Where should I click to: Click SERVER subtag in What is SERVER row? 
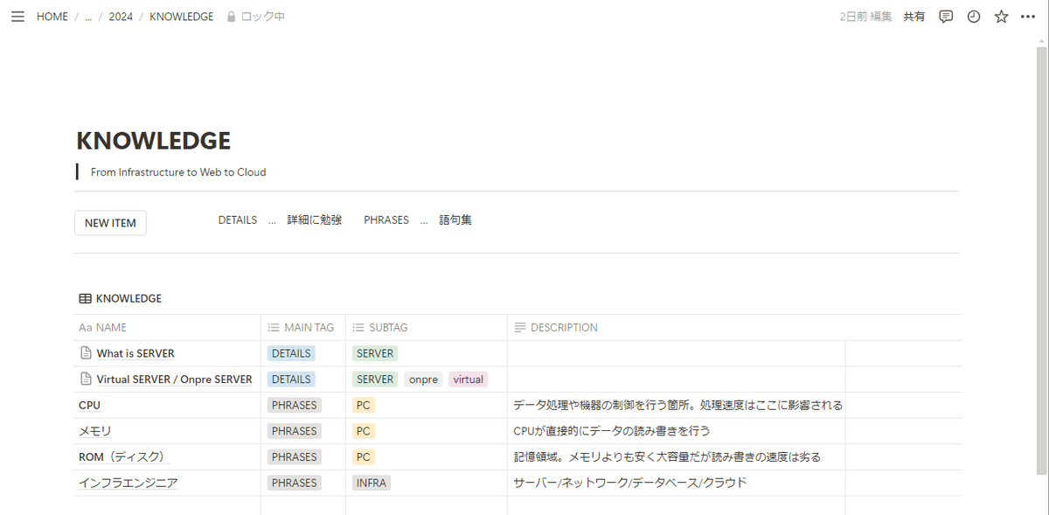375,353
